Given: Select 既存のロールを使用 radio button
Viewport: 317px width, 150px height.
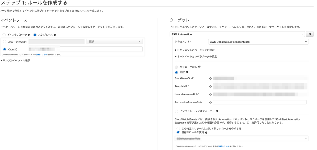Looking at the screenshot, I should coord(178,132).
